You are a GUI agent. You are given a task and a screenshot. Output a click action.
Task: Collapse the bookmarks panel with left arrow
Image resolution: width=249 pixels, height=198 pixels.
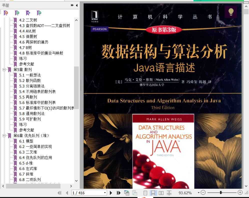click(x=77, y=5)
